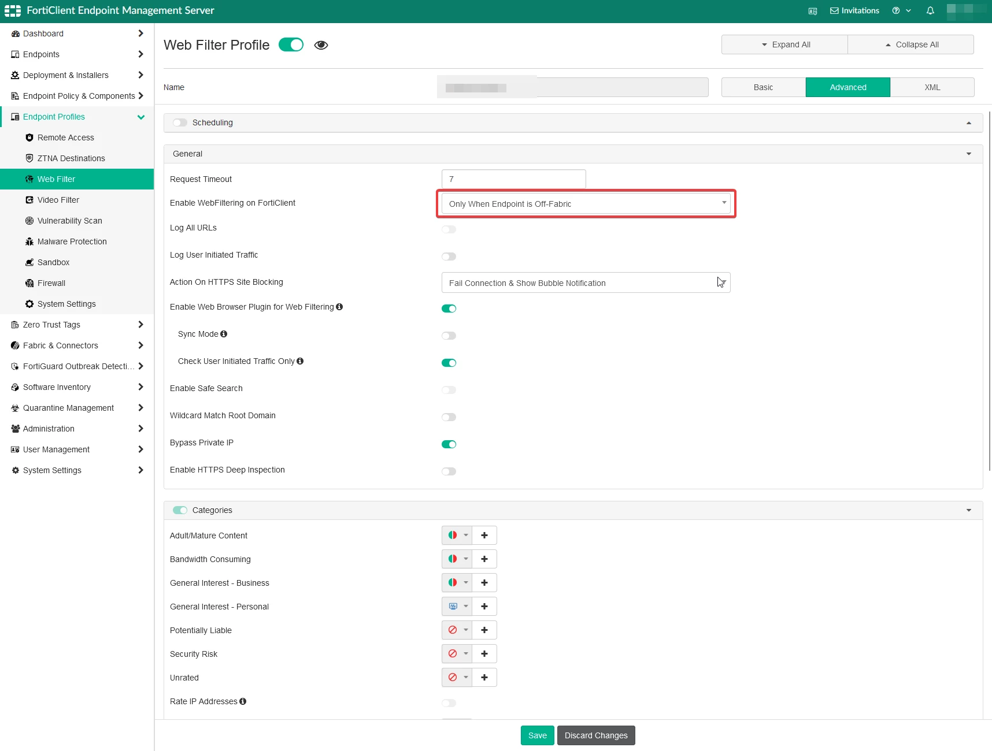992x751 pixels.
Task: Enable the Log User Initiated Traffic toggle
Action: (x=449, y=256)
